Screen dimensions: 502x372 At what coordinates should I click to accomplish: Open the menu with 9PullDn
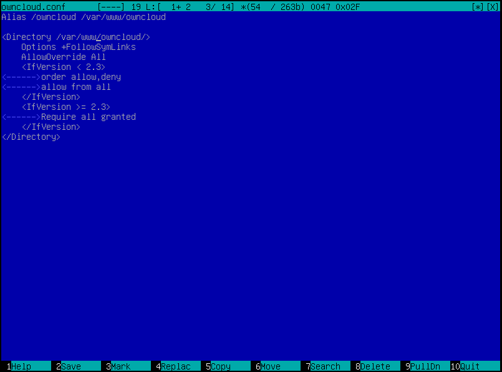click(425, 366)
